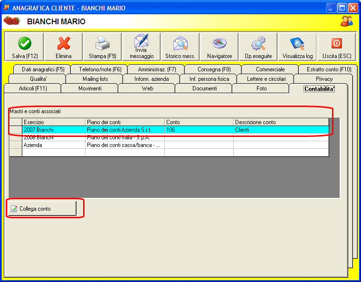This screenshot has width=361, height=282.
Task: Open the Movimenti tab
Action: tap(90, 88)
